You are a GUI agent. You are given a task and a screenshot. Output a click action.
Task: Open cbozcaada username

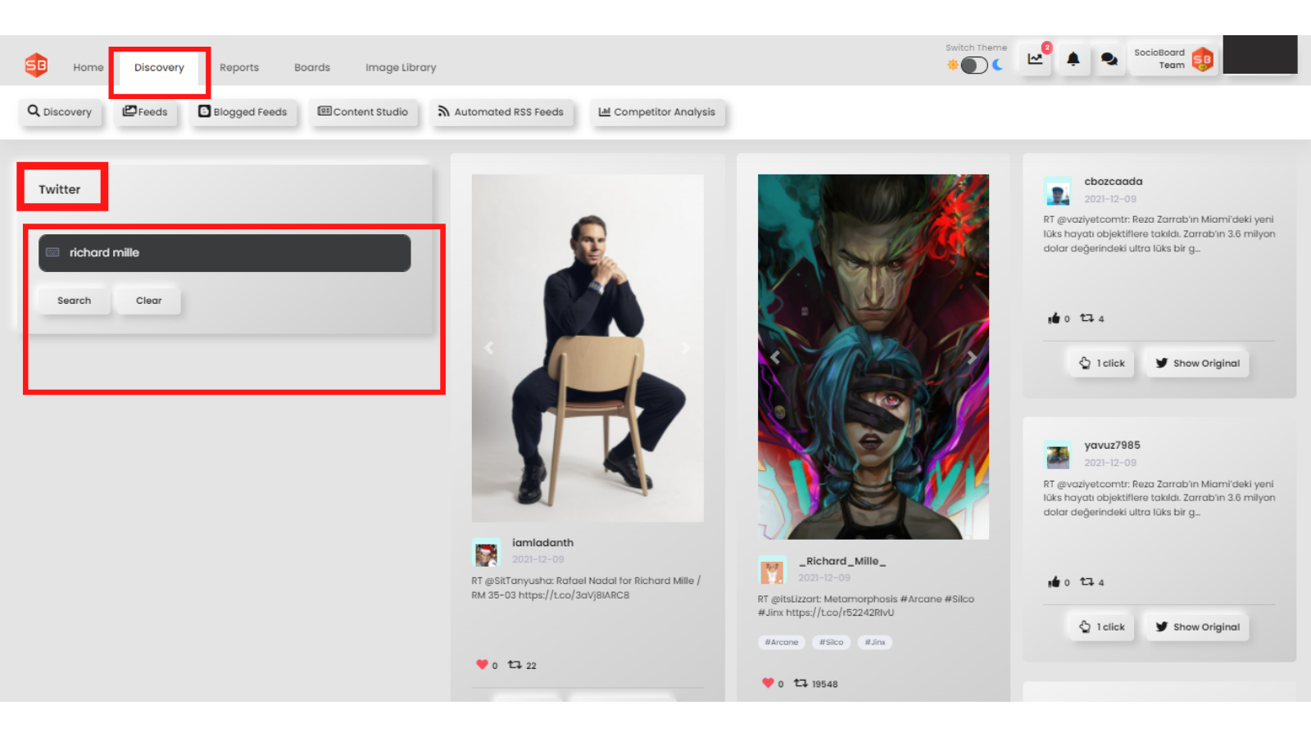coord(1113,182)
